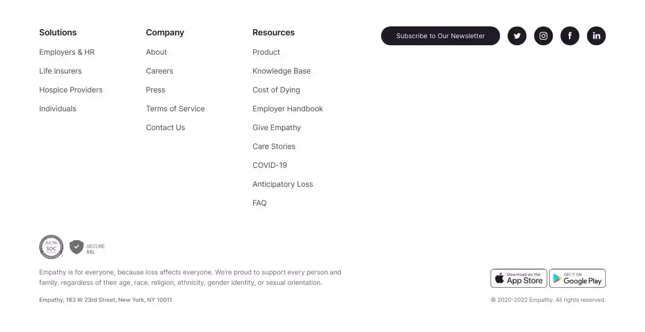Download on the App Store badge
The width and height of the screenshot is (645, 332).
[x=519, y=278]
